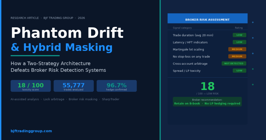This screenshot has height=140, width=266.
Task: Select the MEDIUM badge for Martingale lot scaling
Action: pyautogui.click(x=237, y=49)
